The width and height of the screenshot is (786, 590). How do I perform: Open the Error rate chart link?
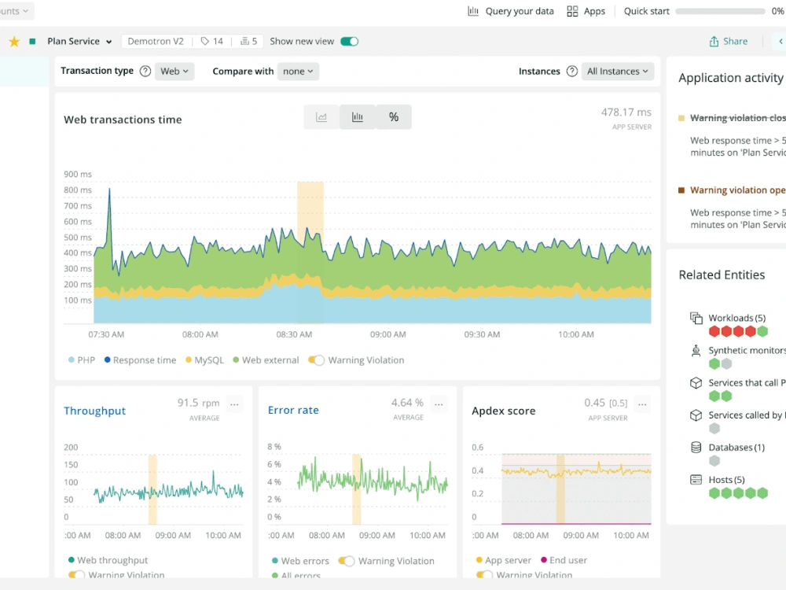tap(293, 410)
